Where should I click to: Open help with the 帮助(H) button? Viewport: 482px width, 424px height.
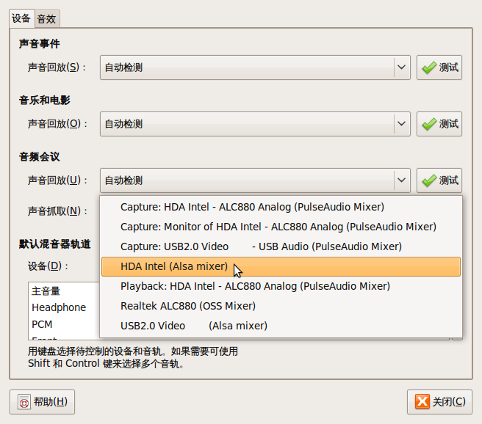[42, 402]
